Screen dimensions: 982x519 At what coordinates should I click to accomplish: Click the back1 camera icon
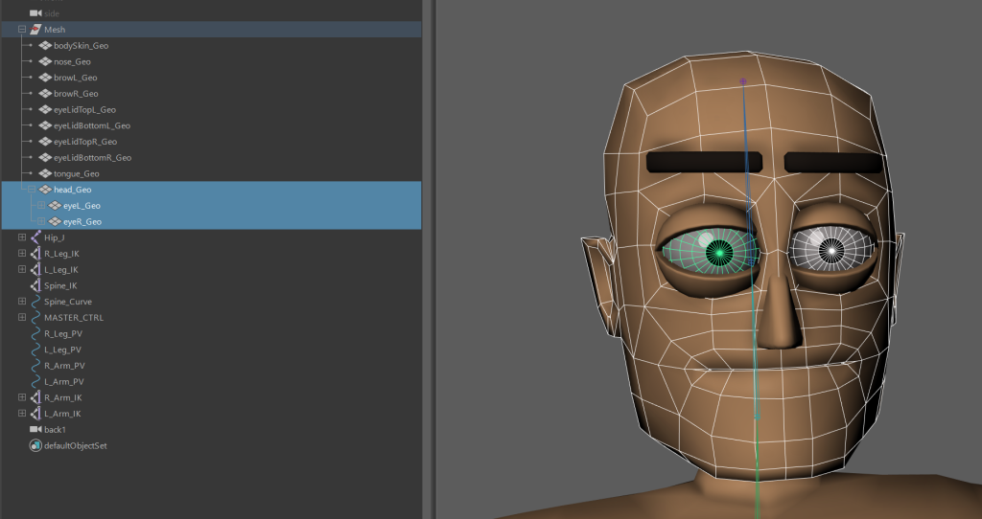pyautogui.click(x=35, y=430)
